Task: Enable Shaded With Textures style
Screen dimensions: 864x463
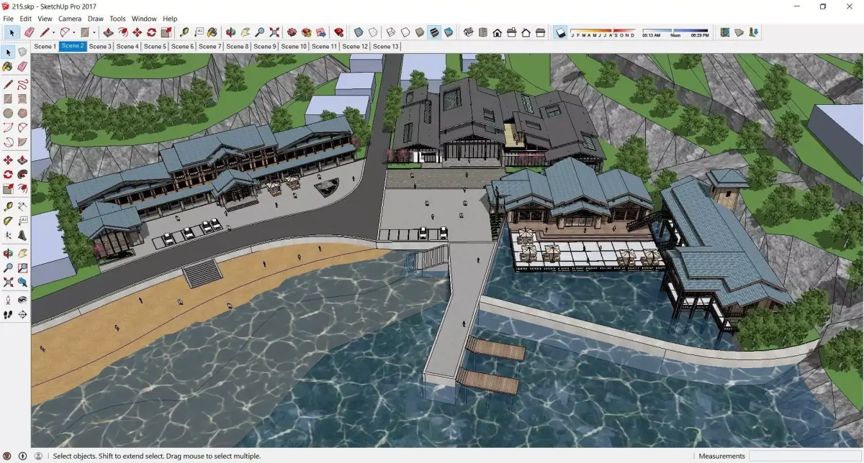Action: click(433, 32)
